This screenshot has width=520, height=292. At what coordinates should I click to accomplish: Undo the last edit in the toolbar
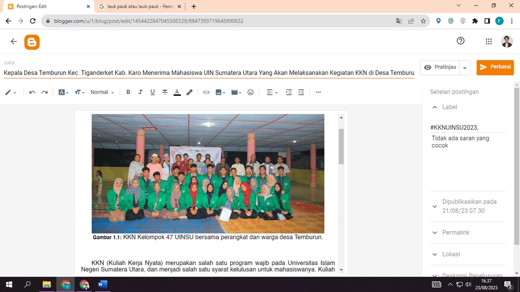tap(32, 92)
